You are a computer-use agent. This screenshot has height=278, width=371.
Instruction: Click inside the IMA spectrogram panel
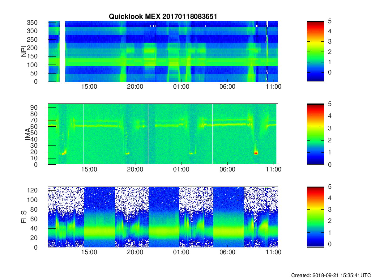coord(163,134)
